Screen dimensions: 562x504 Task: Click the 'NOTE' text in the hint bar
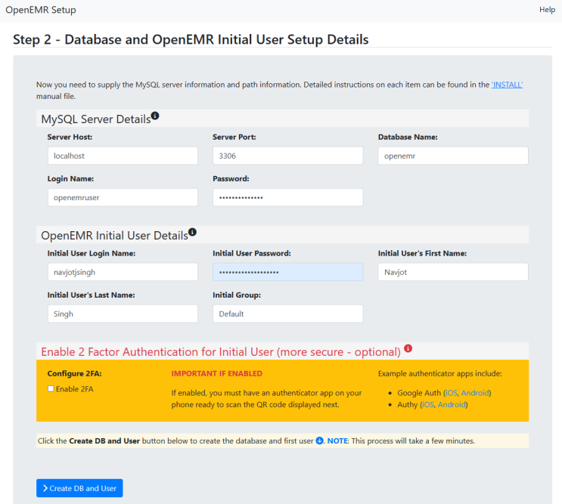coord(337,441)
